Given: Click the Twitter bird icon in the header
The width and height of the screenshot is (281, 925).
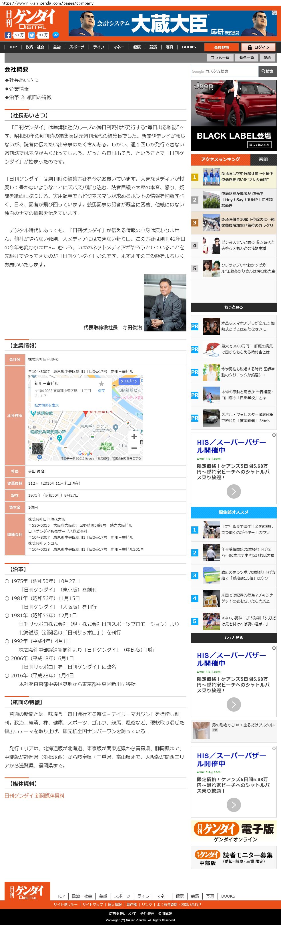Looking at the screenshot, I should [x=31, y=35].
